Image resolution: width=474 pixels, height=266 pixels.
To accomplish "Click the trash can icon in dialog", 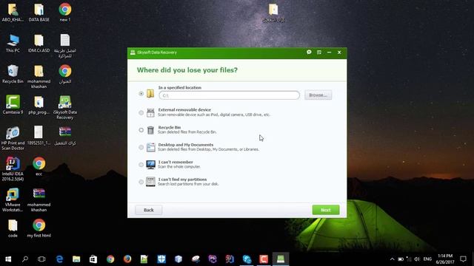I will [150, 130].
